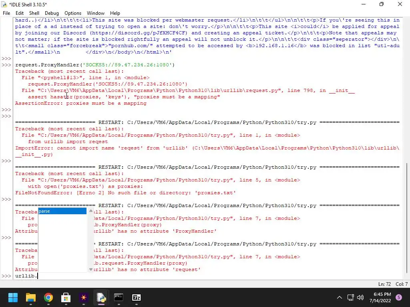Click 'line 798, in __init__' traceback text
The width and height of the screenshot is (410, 307).
[321, 90]
